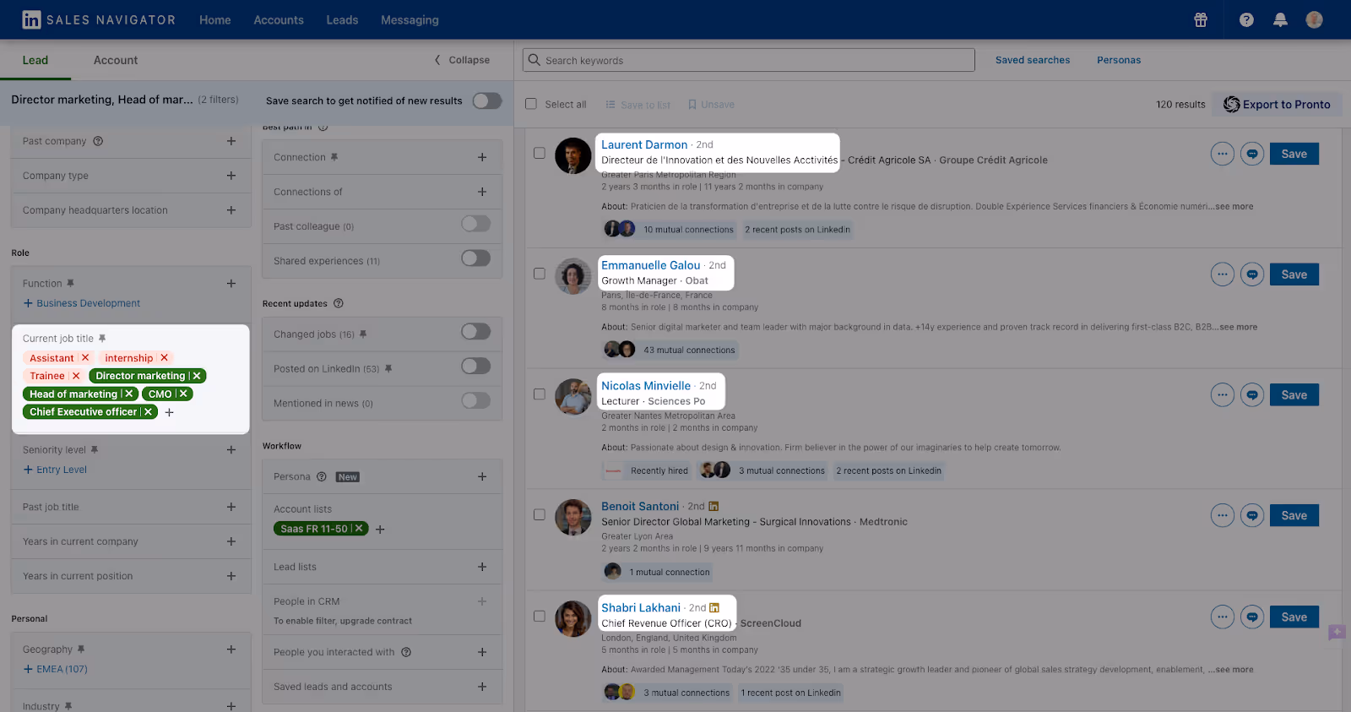Expand the Seniority level filter
The height and width of the screenshot is (712, 1351).
[x=231, y=450]
